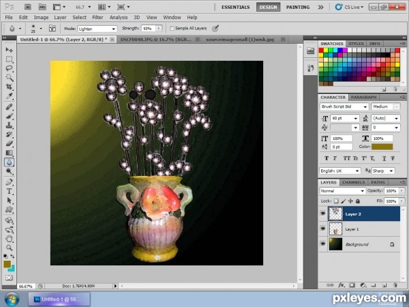409x307 pixels.
Task: Select the Spot Healing Brush tool
Action: point(9,107)
